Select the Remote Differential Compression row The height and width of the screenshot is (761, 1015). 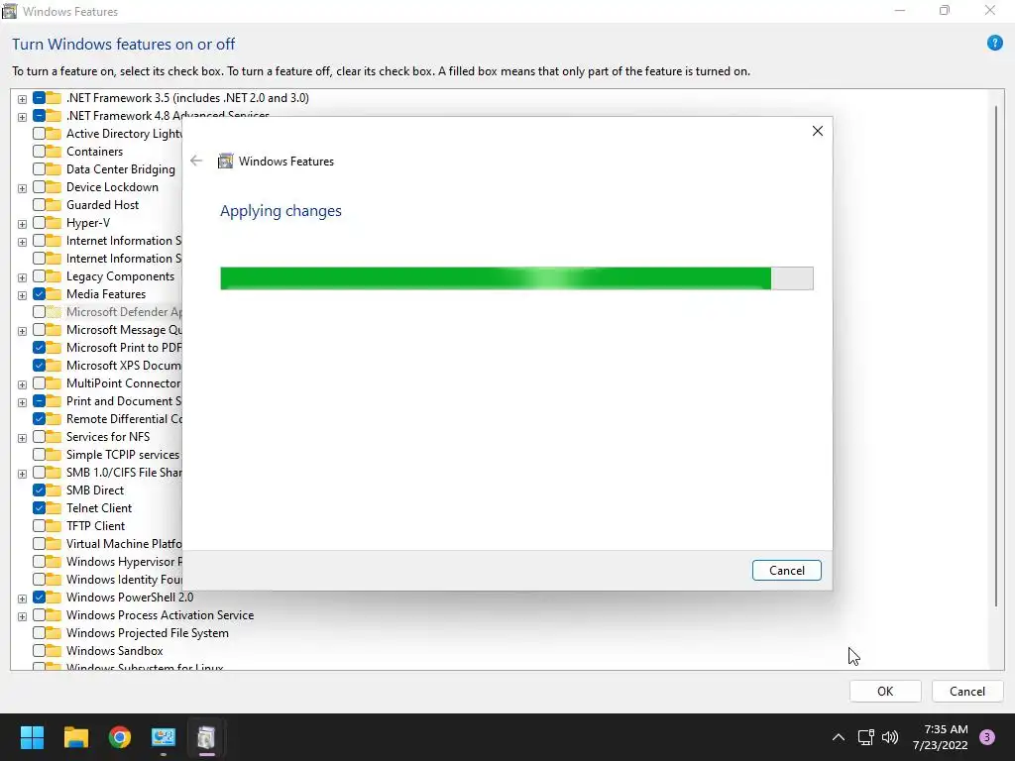click(x=124, y=419)
